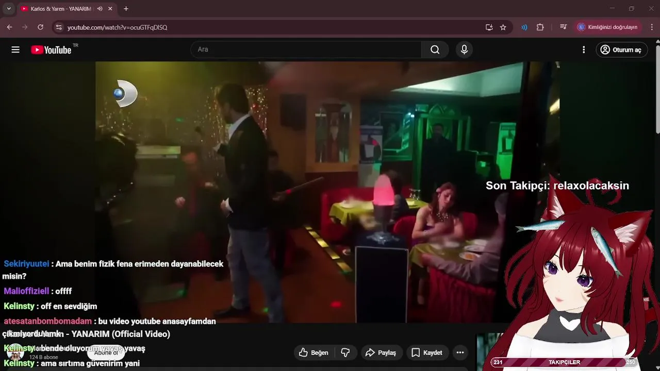Click the YANARIM (Official Video) title text
This screenshot has height=371, width=660.
click(121, 334)
